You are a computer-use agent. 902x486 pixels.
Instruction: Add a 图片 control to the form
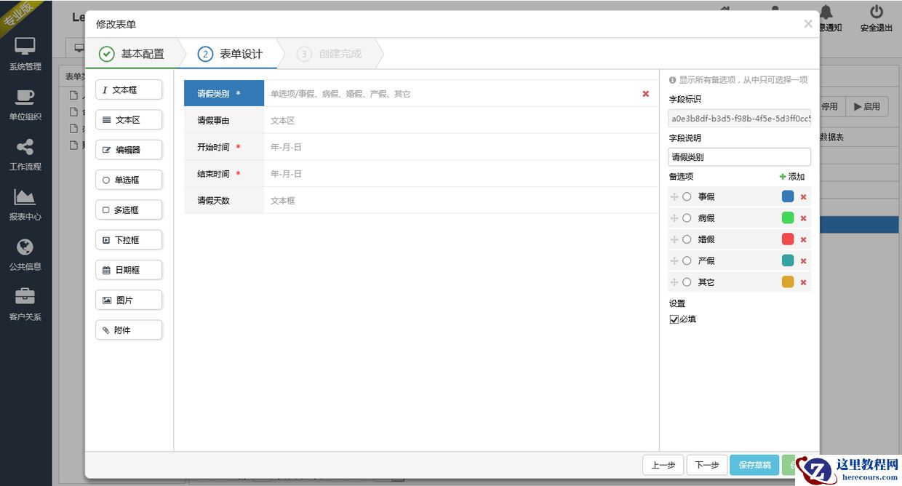(129, 300)
